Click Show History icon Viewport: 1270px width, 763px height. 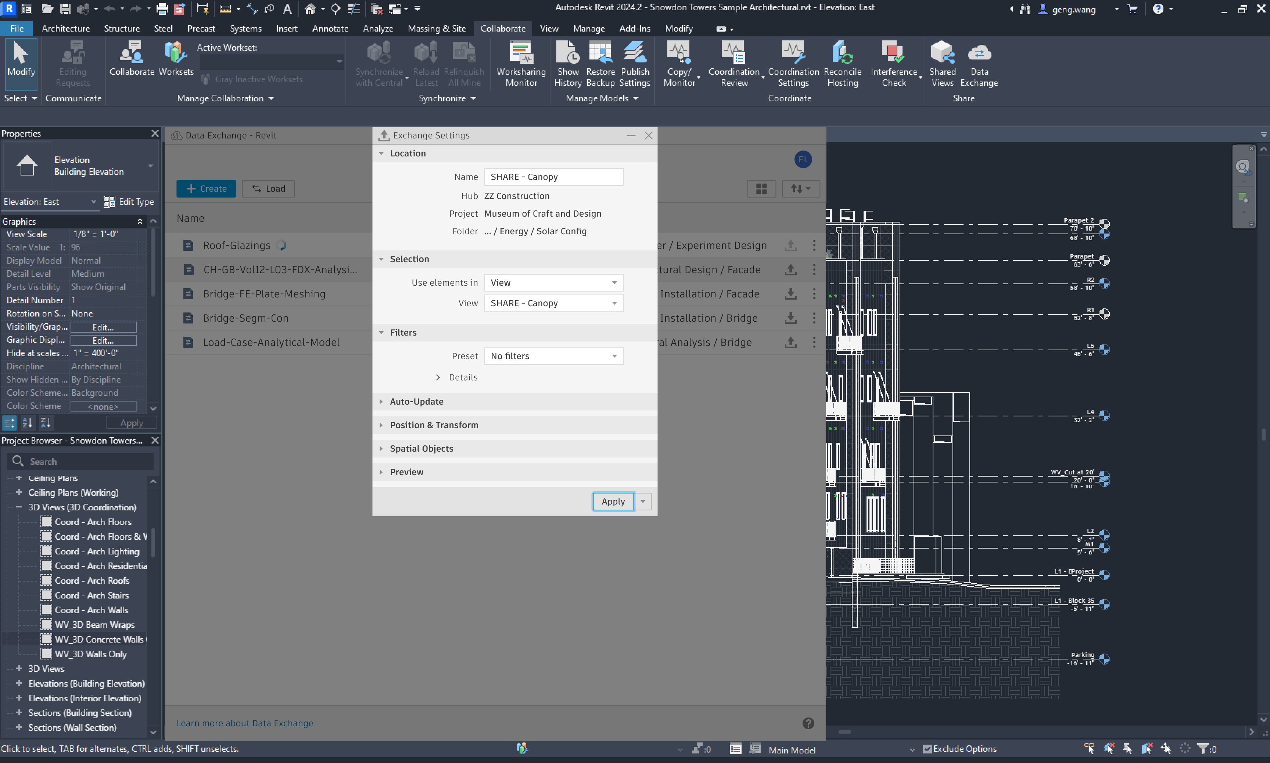point(568,64)
